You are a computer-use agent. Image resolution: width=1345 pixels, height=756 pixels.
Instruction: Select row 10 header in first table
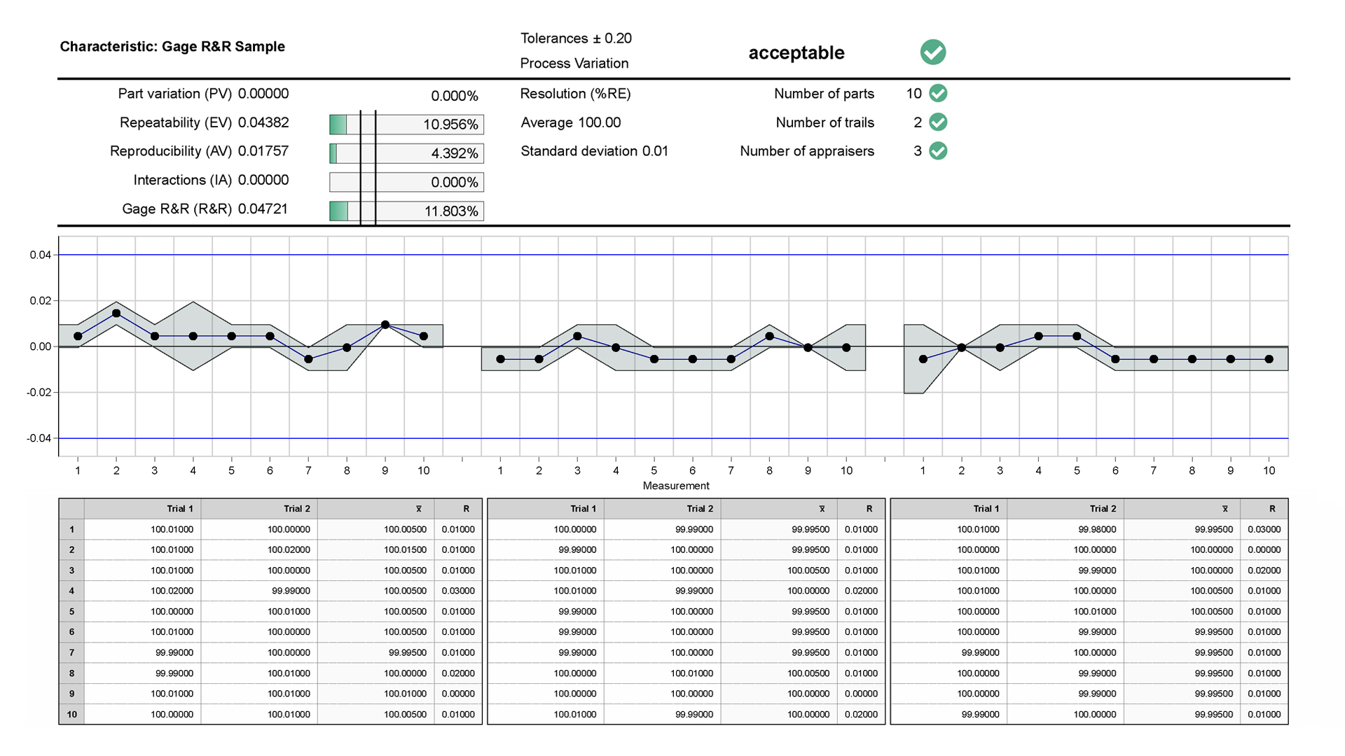71,715
